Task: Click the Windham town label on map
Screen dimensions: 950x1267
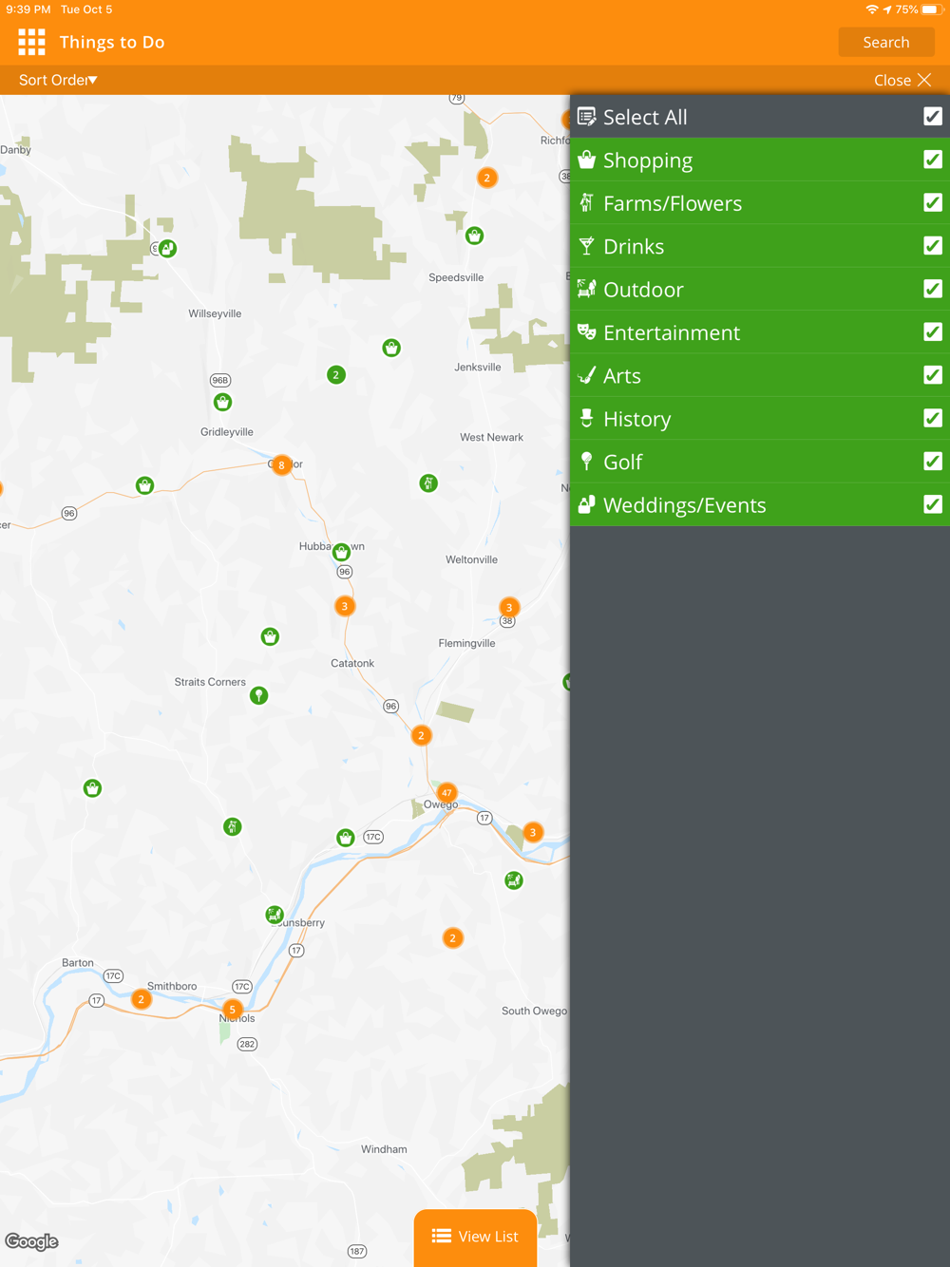Action: [x=384, y=1149]
